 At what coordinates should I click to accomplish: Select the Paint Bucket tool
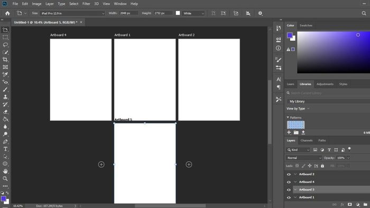coord(5,119)
